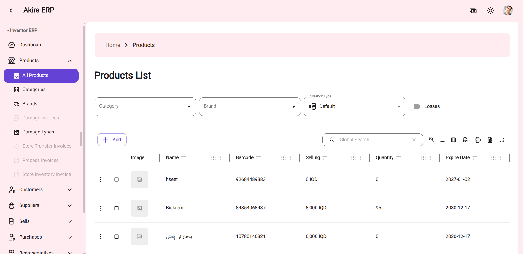The width and height of the screenshot is (523, 254).
Task: Collapse the Products sidebar section
Action: [x=70, y=61]
